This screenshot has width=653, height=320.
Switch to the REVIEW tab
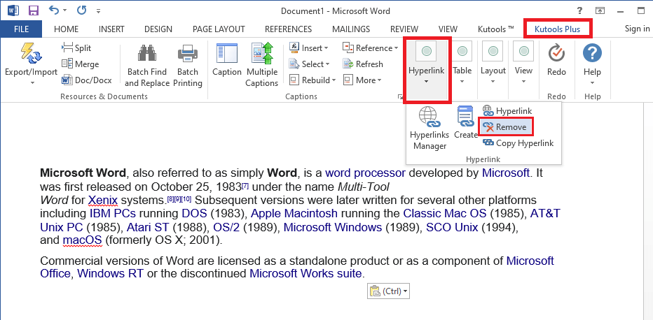click(404, 29)
